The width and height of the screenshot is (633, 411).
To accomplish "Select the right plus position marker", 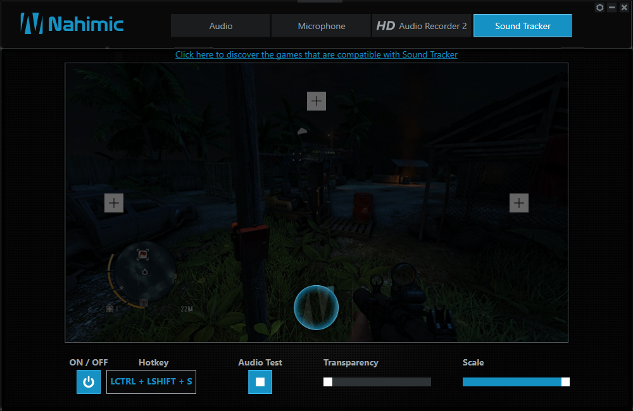I will click(519, 203).
